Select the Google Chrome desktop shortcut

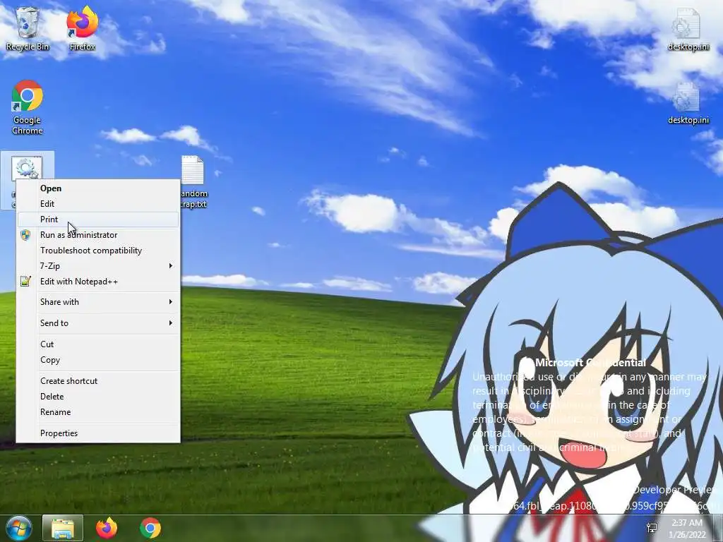28,107
